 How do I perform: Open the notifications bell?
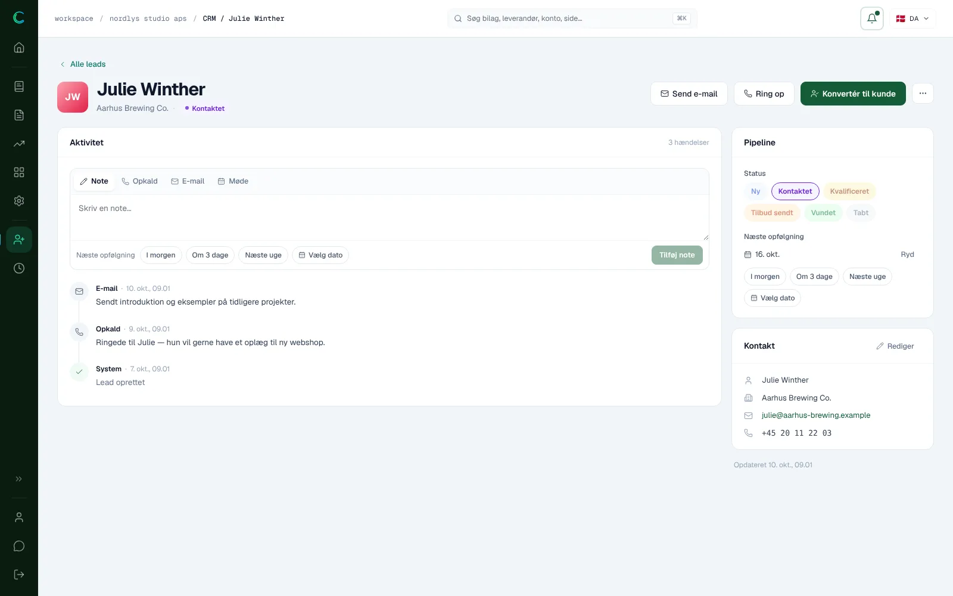pos(872,18)
